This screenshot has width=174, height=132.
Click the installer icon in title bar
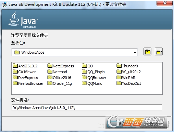pyautogui.click(x=4, y=4)
